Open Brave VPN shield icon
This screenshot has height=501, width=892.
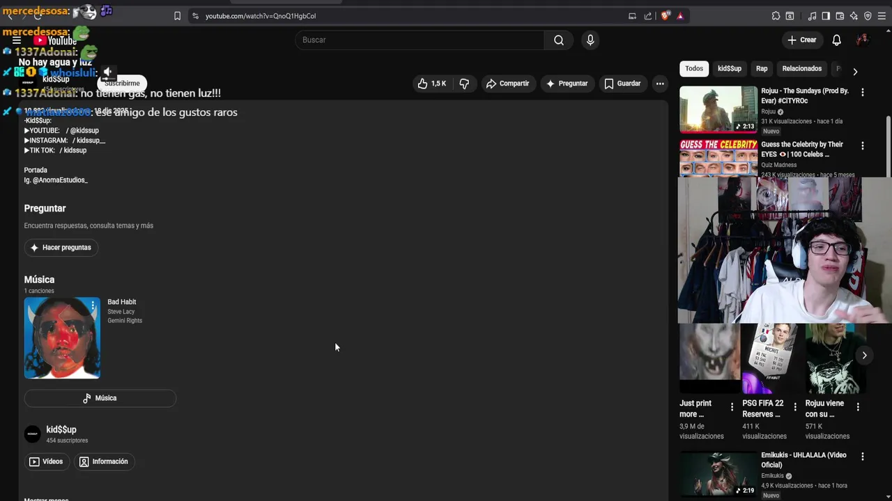pos(868,16)
